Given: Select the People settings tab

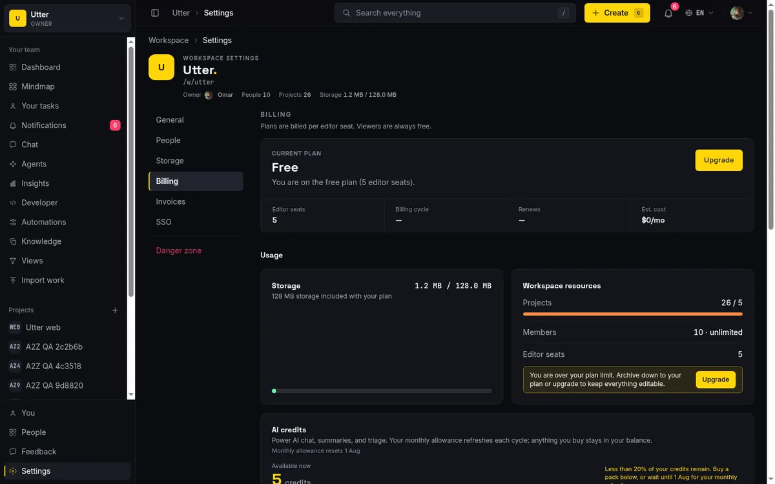Looking at the screenshot, I should tap(196, 140).
